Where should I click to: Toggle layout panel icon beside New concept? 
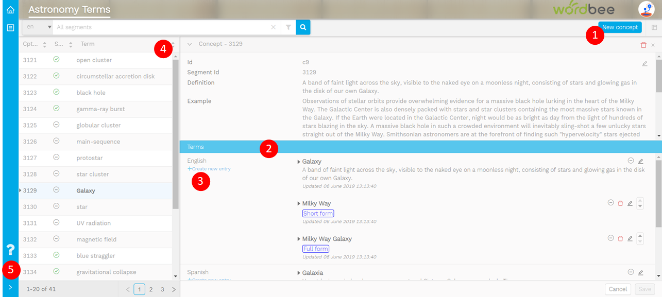(x=654, y=27)
